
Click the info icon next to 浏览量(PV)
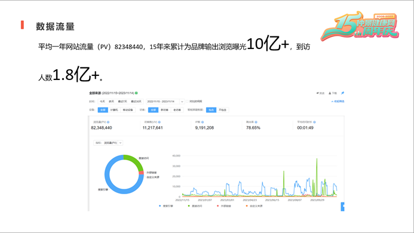pyautogui.click(x=108, y=122)
